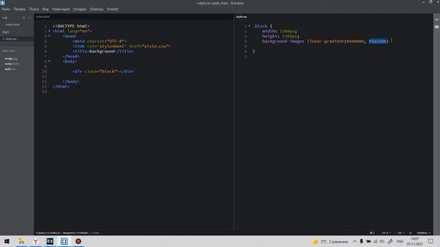Click the background-image property text

tap(283, 41)
